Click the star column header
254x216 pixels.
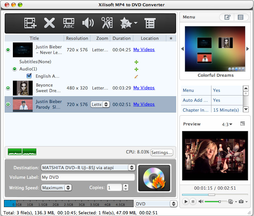[171, 38]
